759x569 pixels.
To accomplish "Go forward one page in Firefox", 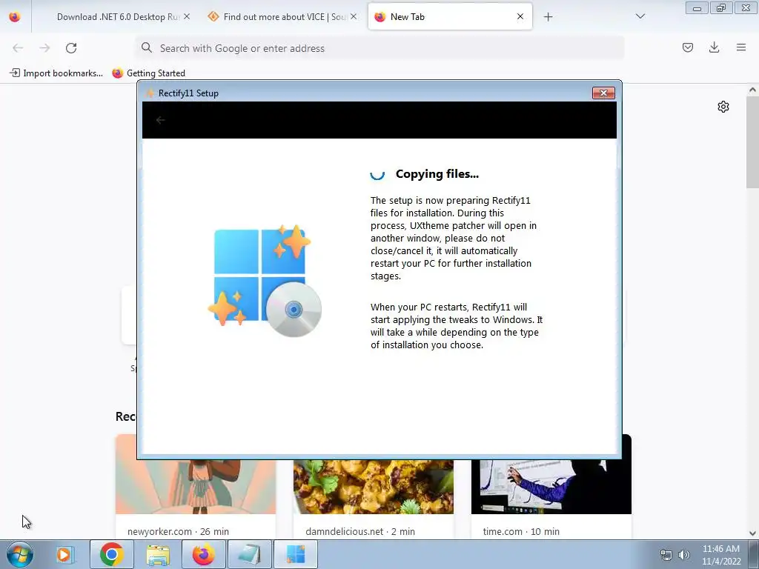I will click(44, 48).
